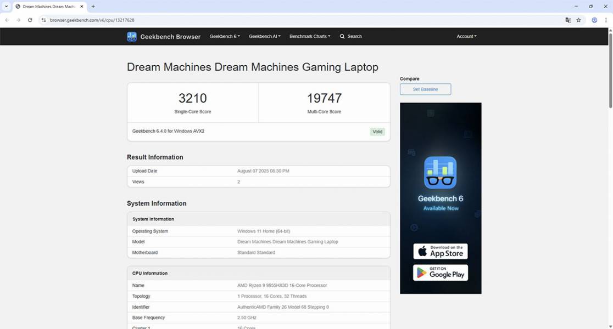613x329 pixels.
Task: Open the Search feature in the navbar
Action: 350,36
